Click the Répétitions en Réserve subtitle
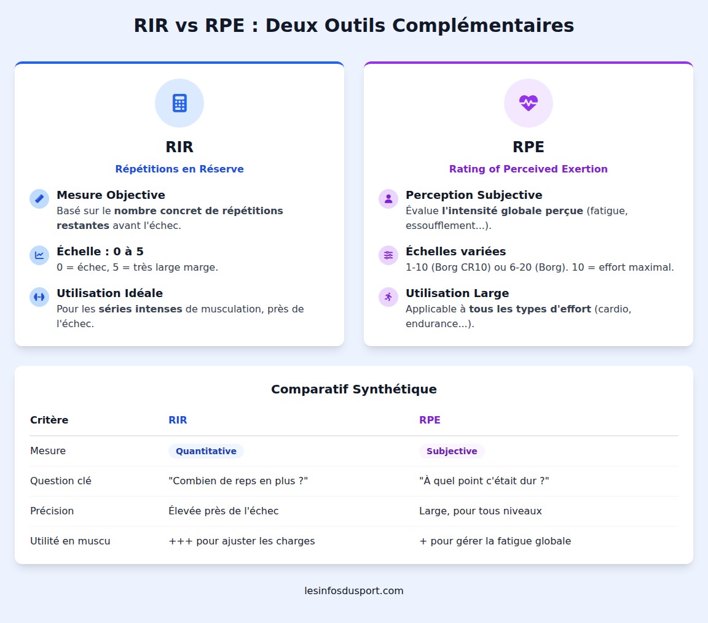708x623 pixels. (179, 169)
